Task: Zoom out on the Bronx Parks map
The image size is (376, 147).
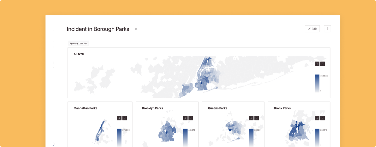Action: [322, 118]
